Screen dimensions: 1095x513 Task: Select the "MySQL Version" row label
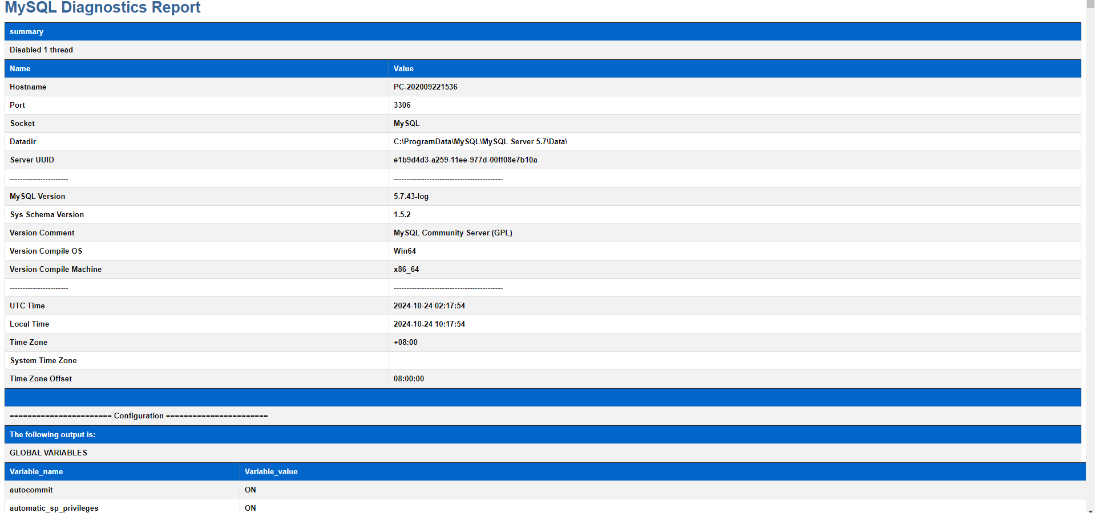(x=37, y=197)
